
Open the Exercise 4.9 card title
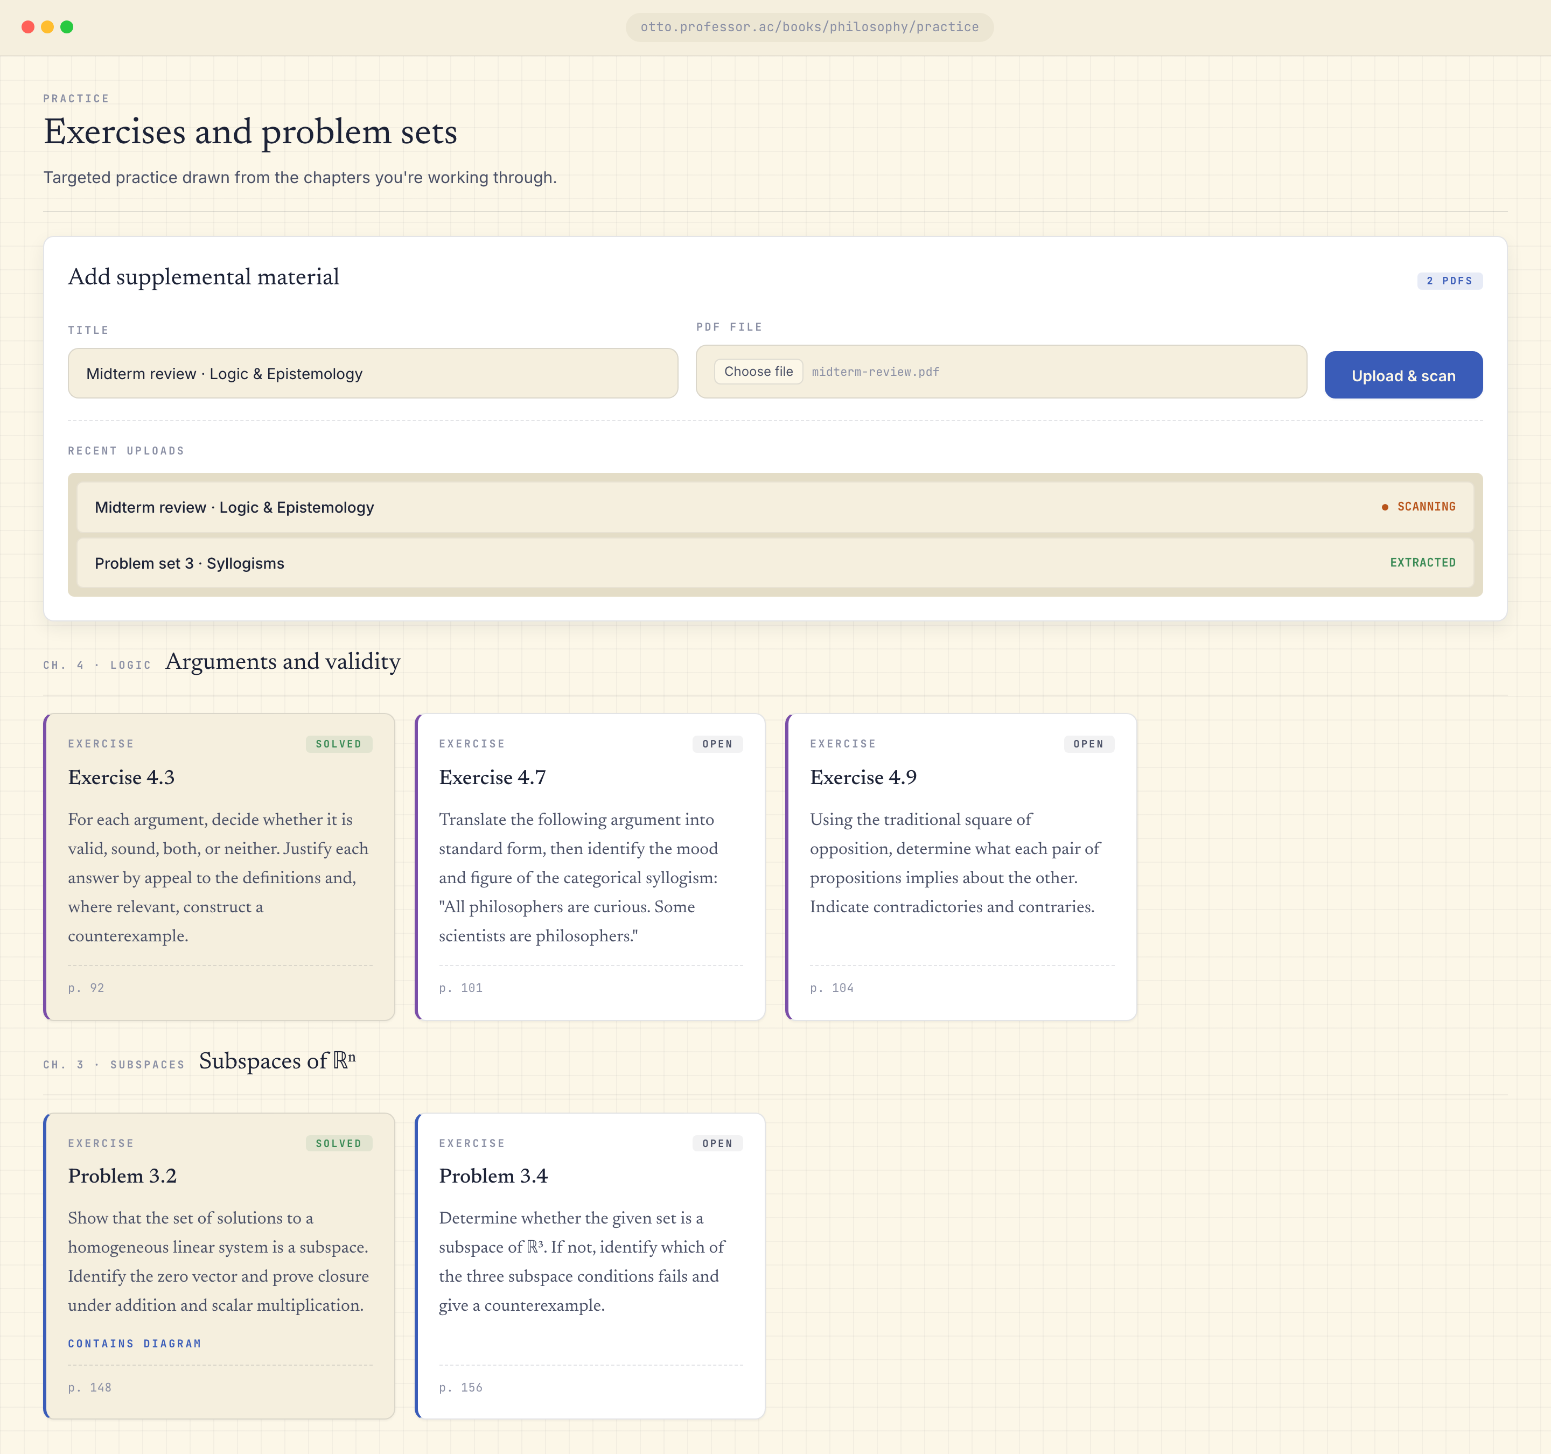[x=863, y=777]
